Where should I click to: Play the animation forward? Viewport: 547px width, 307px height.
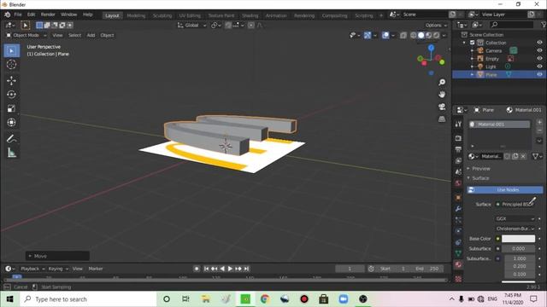pos(230,269)
